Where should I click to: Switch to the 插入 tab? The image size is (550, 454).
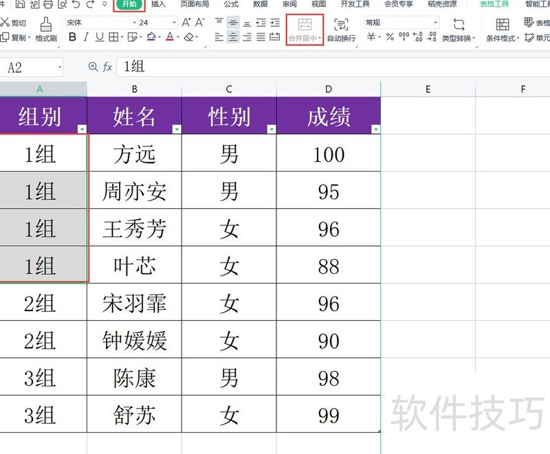(158, 4)
